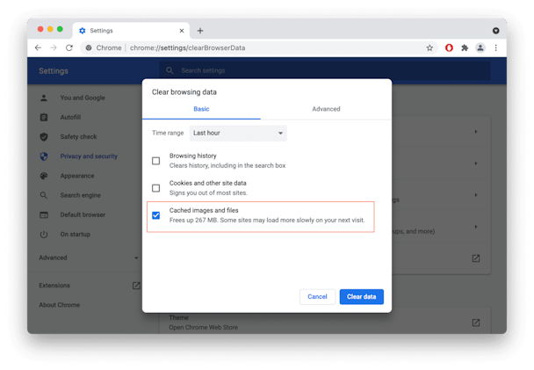This screenshot has height=370, width=534.
Task: Open Appearance settings
Action: (77, 176)
